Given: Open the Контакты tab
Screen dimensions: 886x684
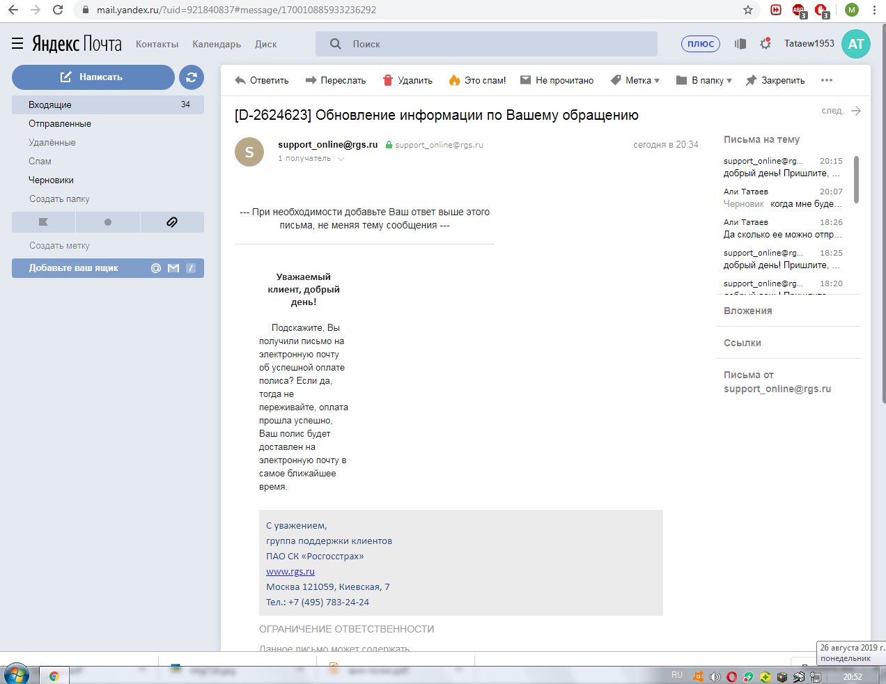Looking at the screenshot, I should coord(157,44).
